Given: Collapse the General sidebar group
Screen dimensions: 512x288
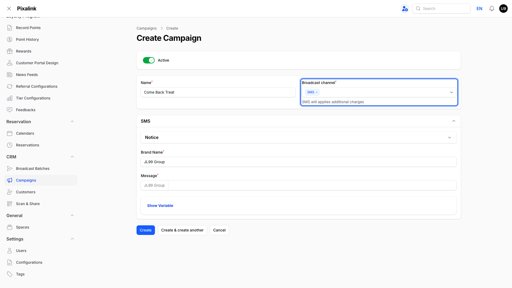Looking at the screenshot, I should [72, 215].
